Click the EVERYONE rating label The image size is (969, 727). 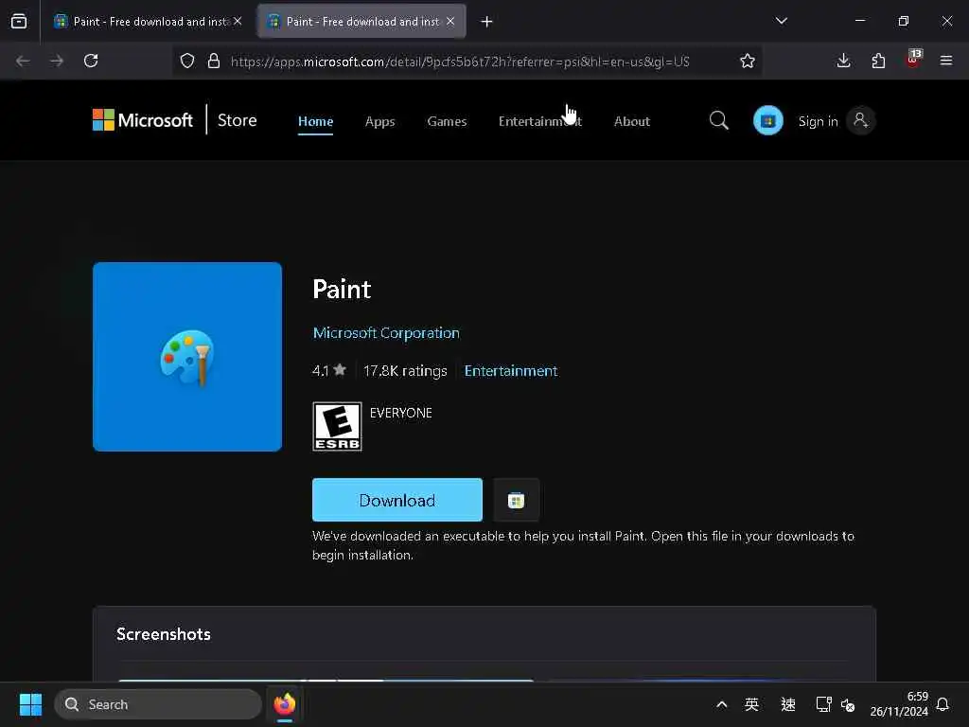pos(400,413)
